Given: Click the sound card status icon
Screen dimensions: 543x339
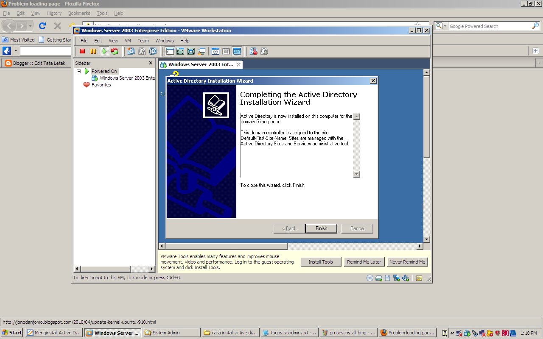Looking at the screenshot, I should tap(406, 278).
